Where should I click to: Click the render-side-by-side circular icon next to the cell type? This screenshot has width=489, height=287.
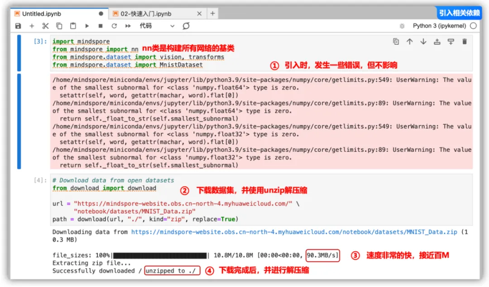(x=186, y=26)
